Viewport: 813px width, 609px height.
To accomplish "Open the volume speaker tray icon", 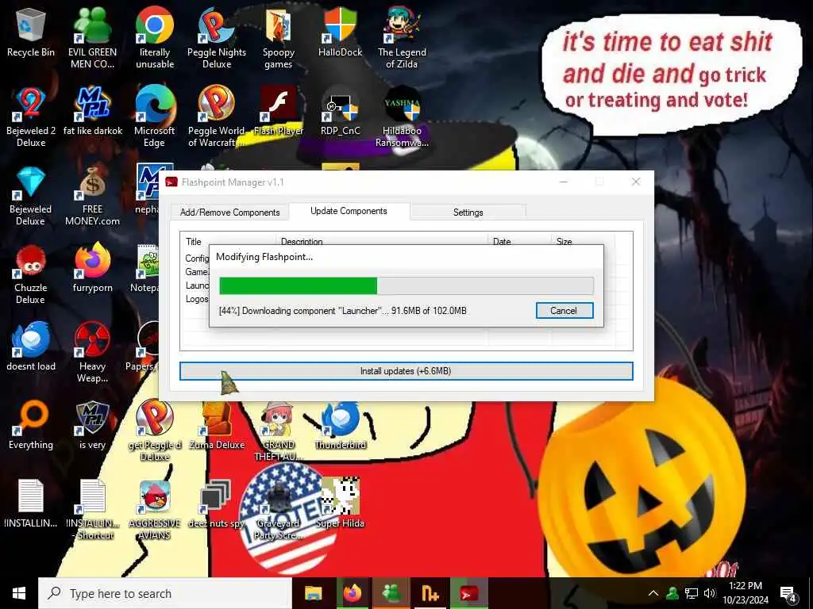I will pos(710,593).
